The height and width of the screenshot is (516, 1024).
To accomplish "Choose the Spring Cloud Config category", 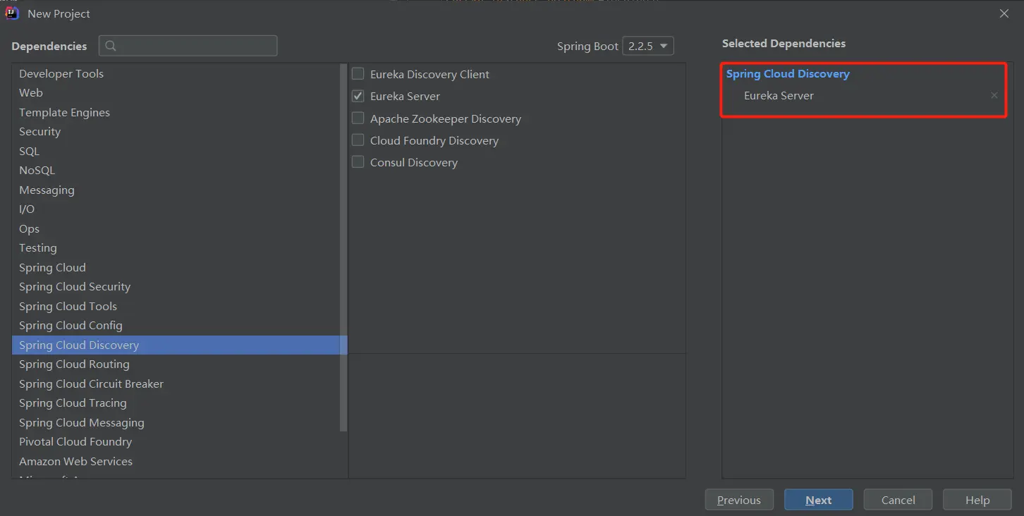I will click(176, 325).
